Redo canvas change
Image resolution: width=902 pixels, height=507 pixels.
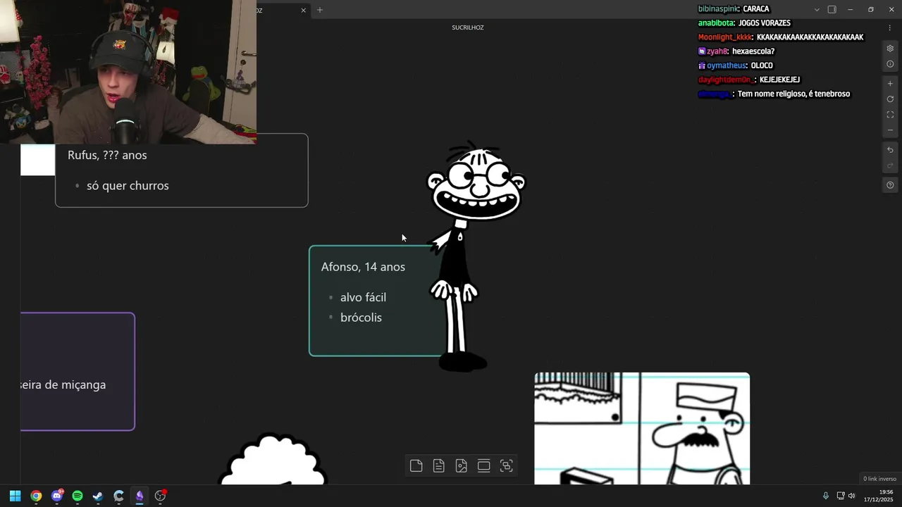[890, 165]
